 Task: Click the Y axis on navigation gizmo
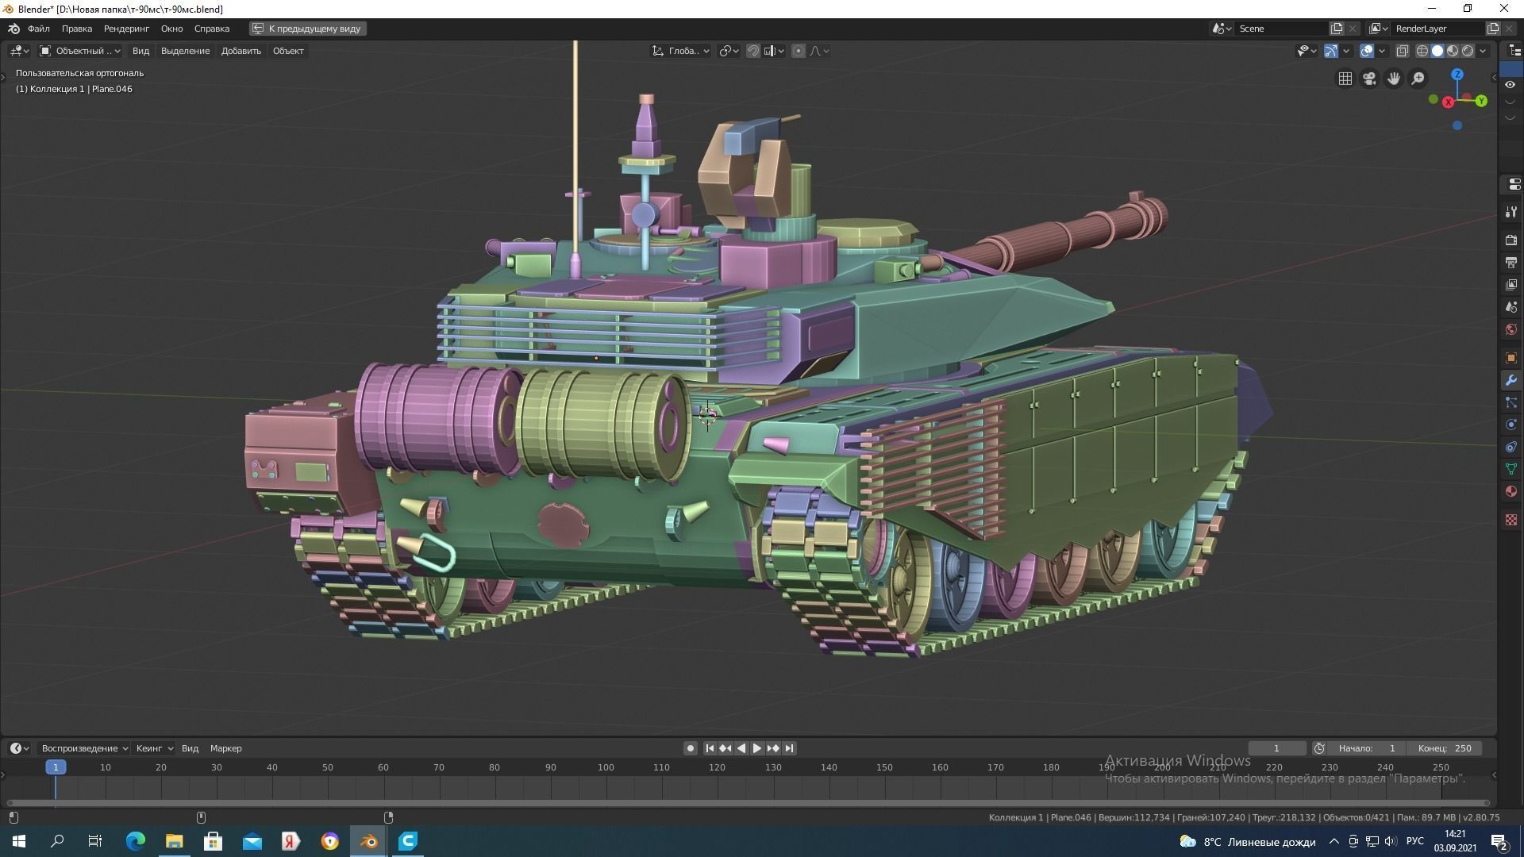point(1481,101)
